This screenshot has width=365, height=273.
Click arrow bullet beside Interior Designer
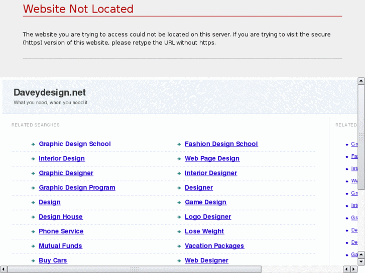[x=179, y=173]
